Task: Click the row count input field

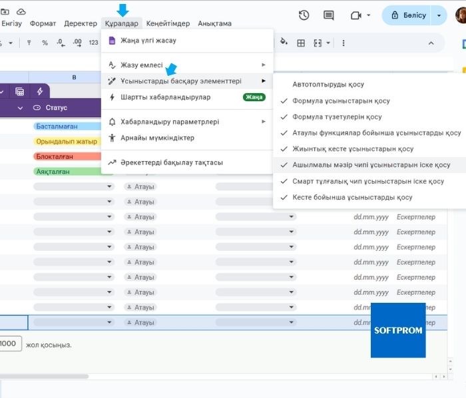Action: [8, 344]
